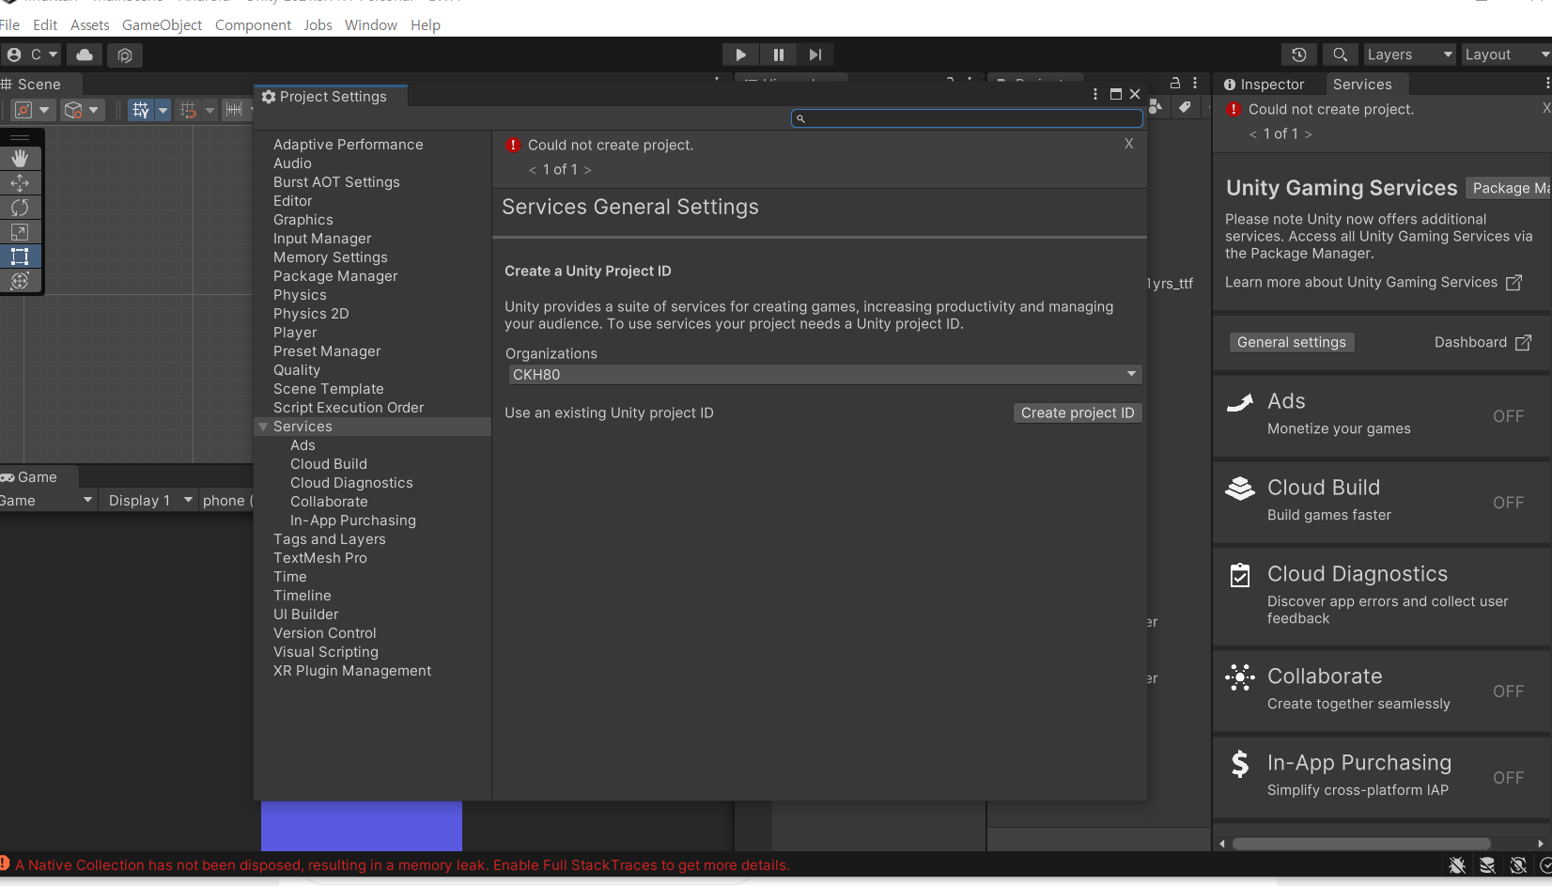Image resolution: width=1552 pixels, height=886 pixels.
Task: Select the Hand view tool
Action: point(20,159)
